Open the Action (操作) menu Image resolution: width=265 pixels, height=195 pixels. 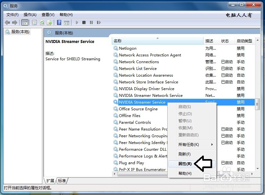coord(30,15)
